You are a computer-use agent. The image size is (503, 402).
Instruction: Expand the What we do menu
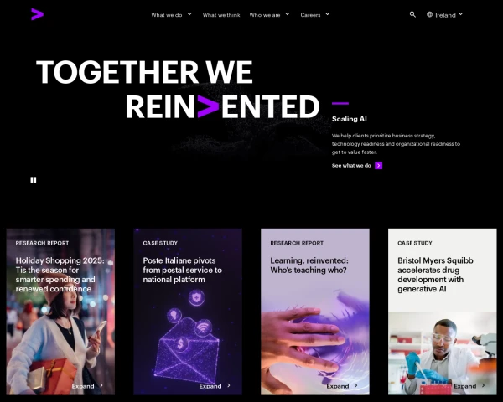point(172,15)
